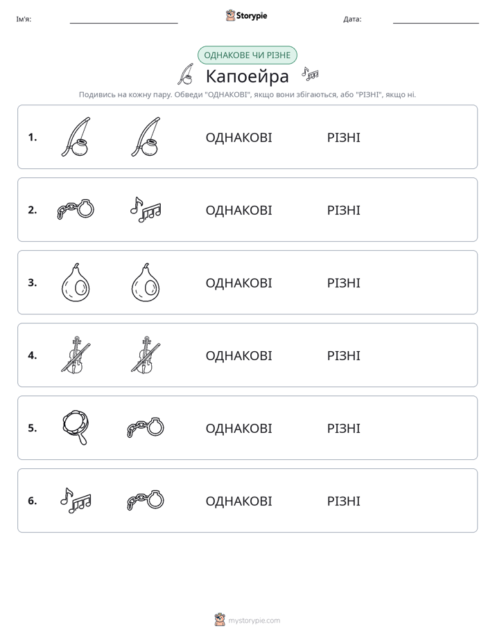Screen dimensions: 495x640
Task: Select ОДНАКОВІ for row 3
Action: (238, 283)
